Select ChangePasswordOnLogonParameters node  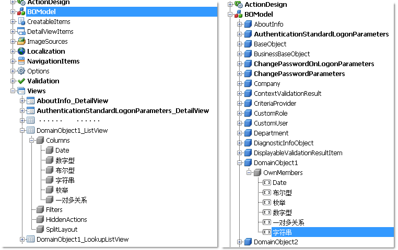click(314, 64)
